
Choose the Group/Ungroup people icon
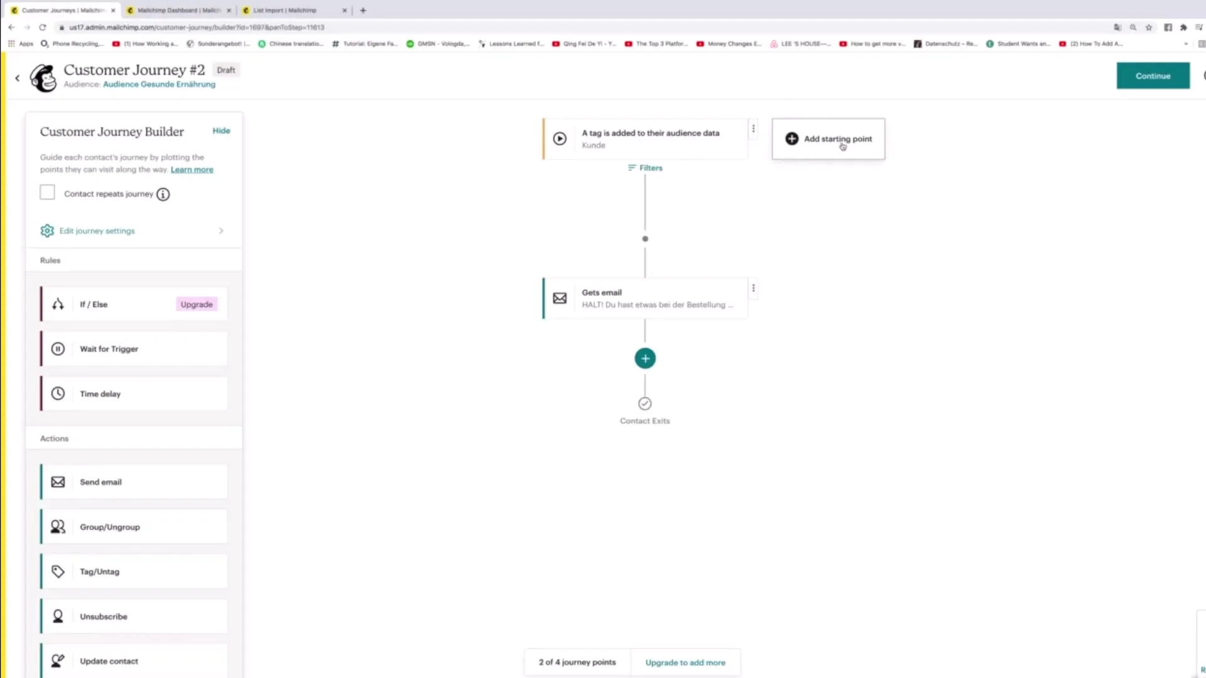[58, 527]
